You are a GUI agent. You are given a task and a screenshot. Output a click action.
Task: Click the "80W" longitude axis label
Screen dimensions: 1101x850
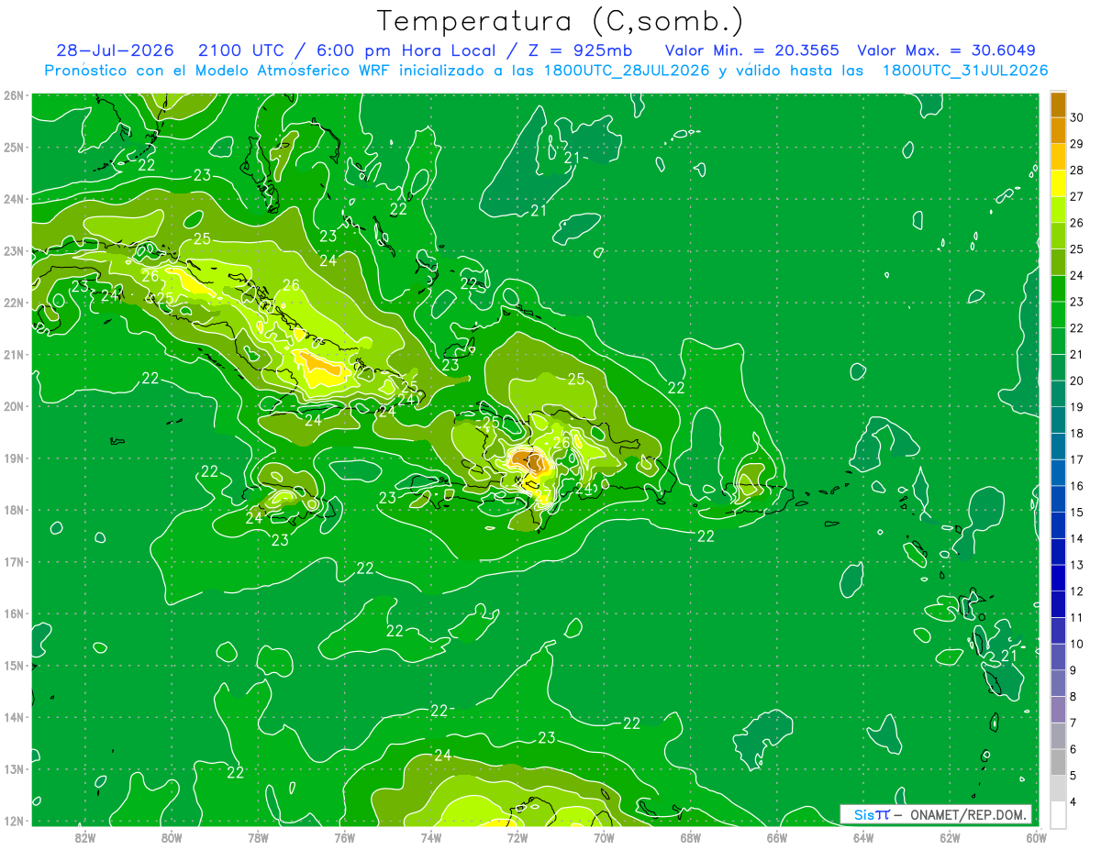pyautogui.click(x=172, y=837)
